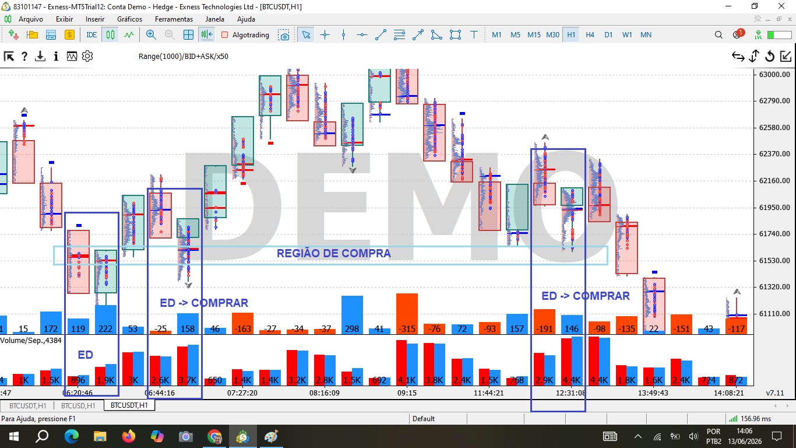Switch chart to candlestick mode
Image resolution: width=796 pixels, height=448 pixels.
(x=110, y=34)
